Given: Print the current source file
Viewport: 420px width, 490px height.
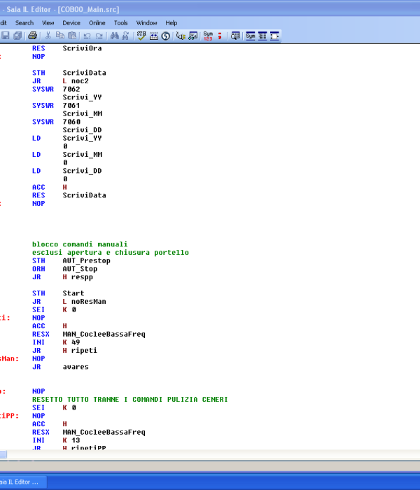Looking at the screenshot, I should point(33,35).
